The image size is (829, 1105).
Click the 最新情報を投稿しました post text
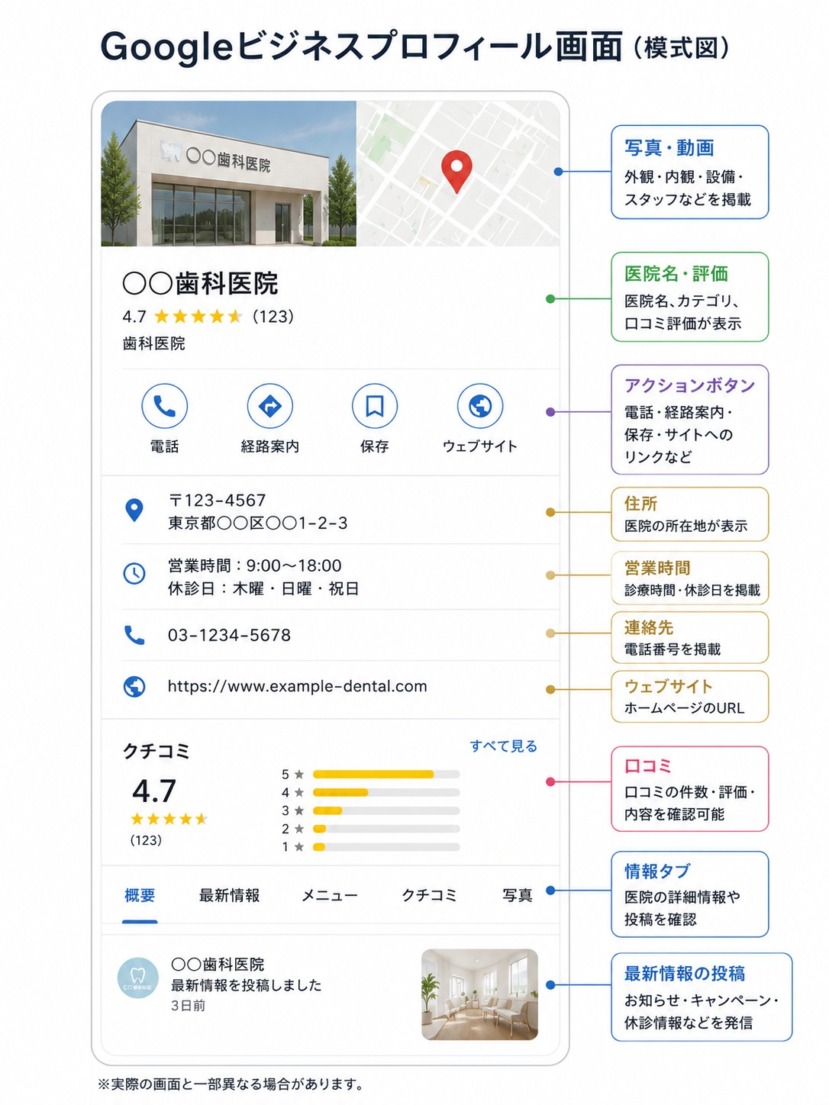(x=246, y=985)
